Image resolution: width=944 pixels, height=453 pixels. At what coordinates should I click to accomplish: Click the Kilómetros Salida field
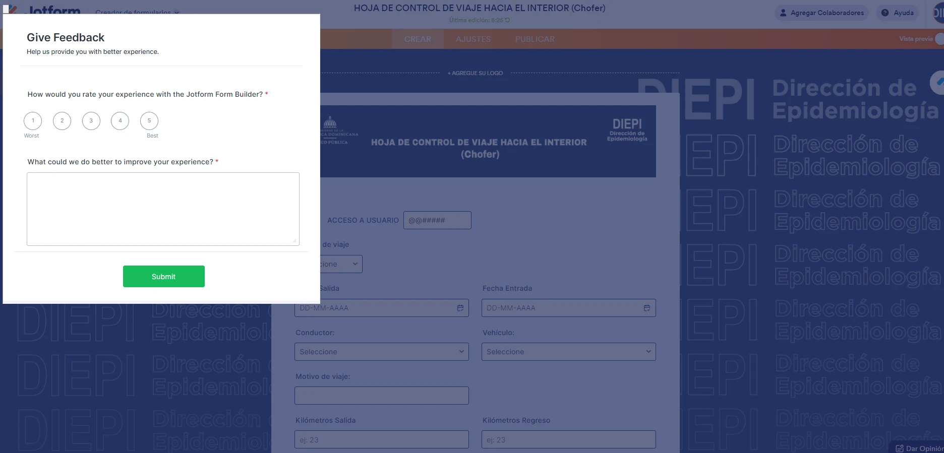click(382, 439)
